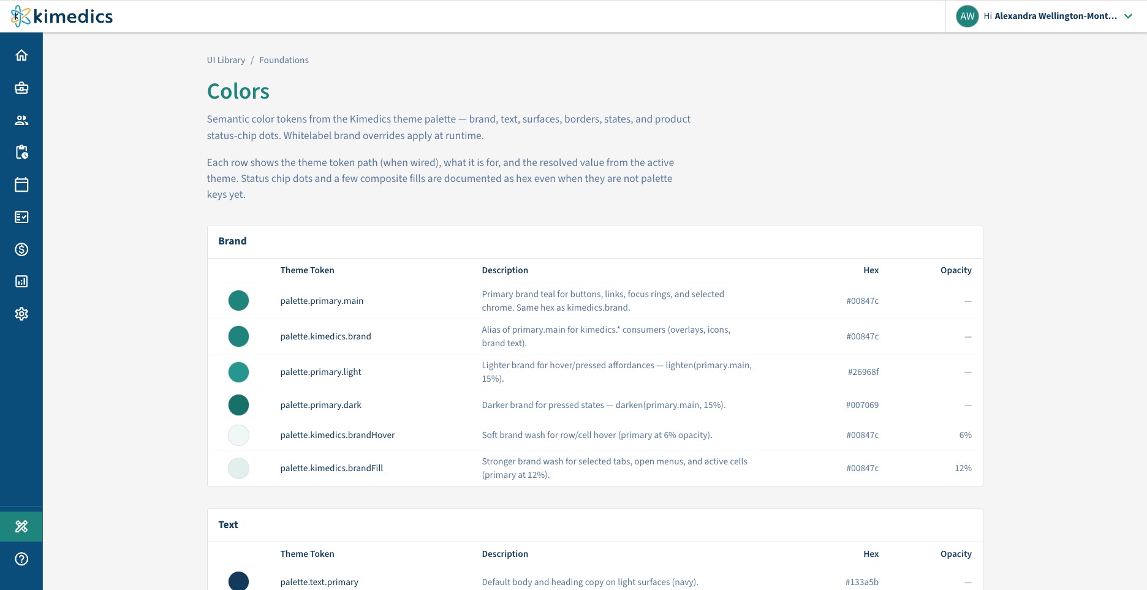This screenshot has height=590, width=1147.
Task: Click Opacity header in the Brand table
Action: (956, 270)
